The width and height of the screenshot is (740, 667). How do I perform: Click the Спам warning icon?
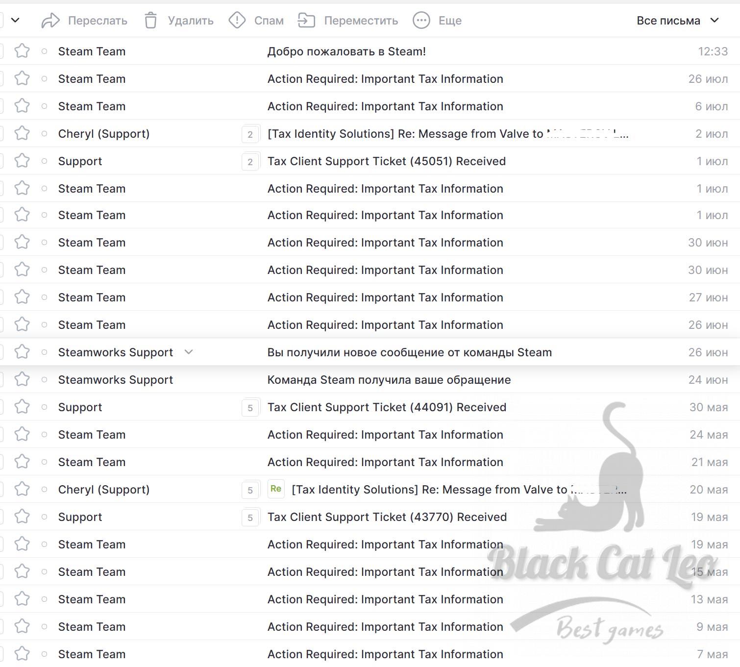tap(237, 21)
